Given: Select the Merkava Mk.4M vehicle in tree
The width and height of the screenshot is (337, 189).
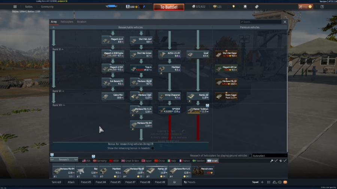Looking at the screenshot, I should pyautogui.click(x=141, y=124).
